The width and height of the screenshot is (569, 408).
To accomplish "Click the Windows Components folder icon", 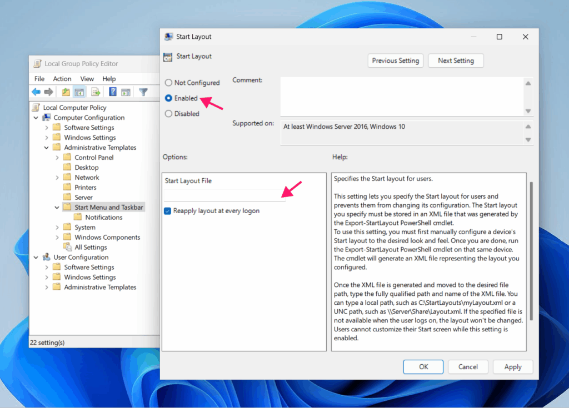I will tap(67, 237).
